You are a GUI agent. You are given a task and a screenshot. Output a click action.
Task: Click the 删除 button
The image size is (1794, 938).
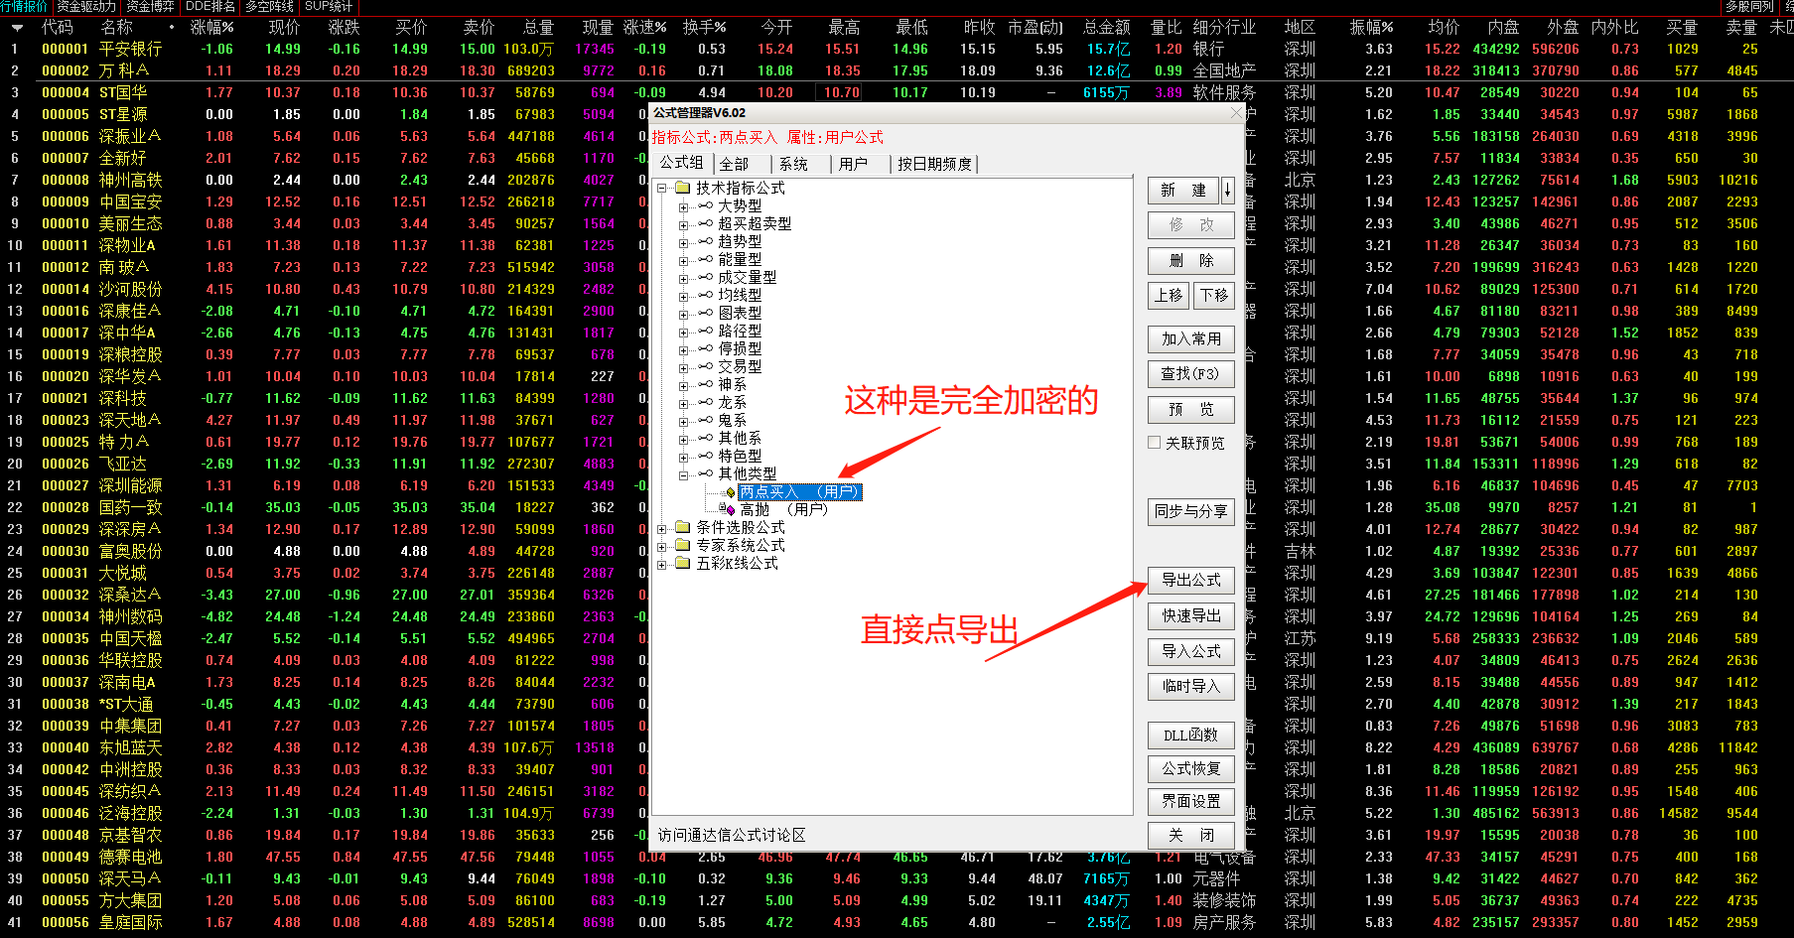[1191, 261]
